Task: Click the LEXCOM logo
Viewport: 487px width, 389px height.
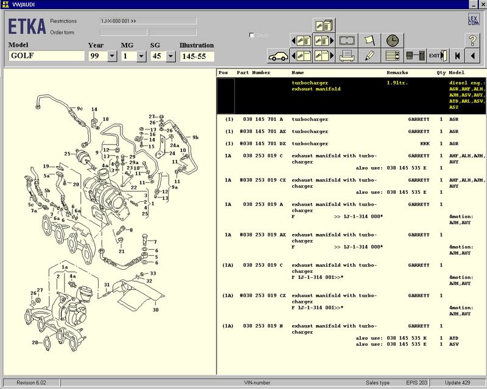Action: tap(474, 20)
